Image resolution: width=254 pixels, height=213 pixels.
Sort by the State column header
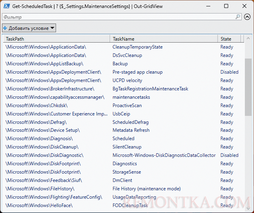click(229, 39)
